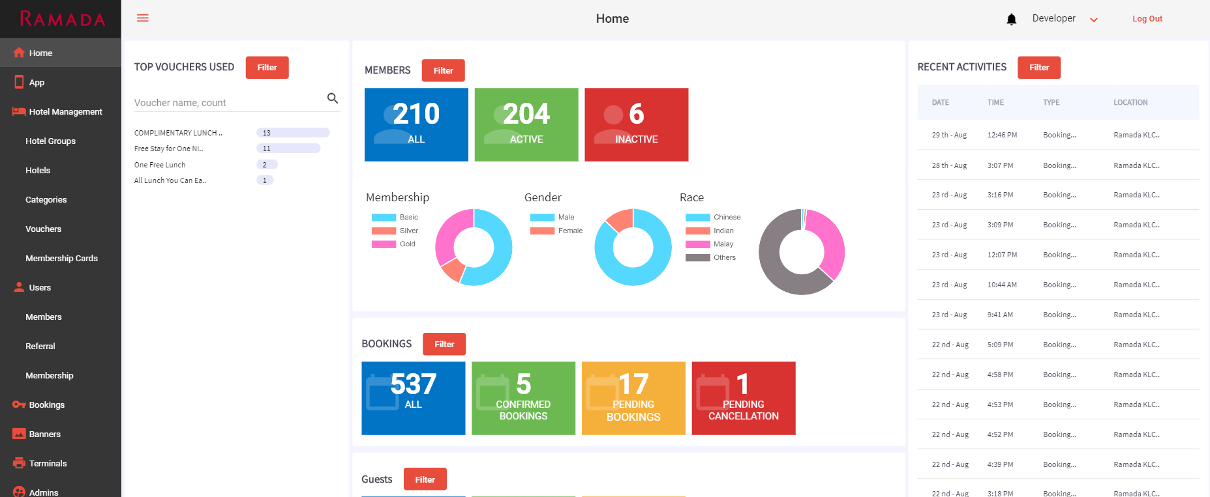Click the Users person icon in sidebar
Screen dimensions: 1210x497
click(20, 287)
